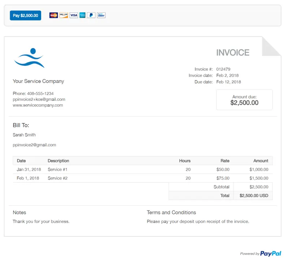Click the PayPal logo in the footer
The image size is (287, 266).
pos(270,254)
